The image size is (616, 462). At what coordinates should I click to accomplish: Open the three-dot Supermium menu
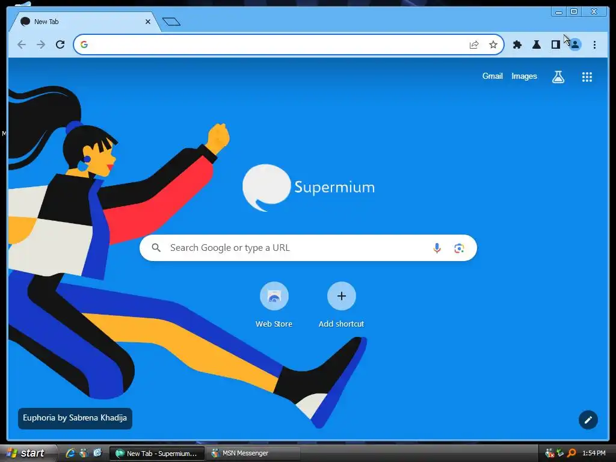pos(594,45)
